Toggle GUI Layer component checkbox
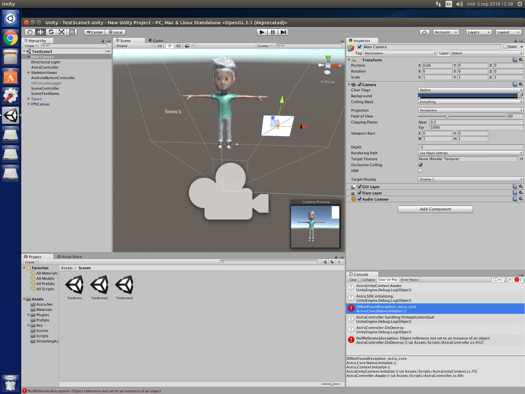 [359, 186]
